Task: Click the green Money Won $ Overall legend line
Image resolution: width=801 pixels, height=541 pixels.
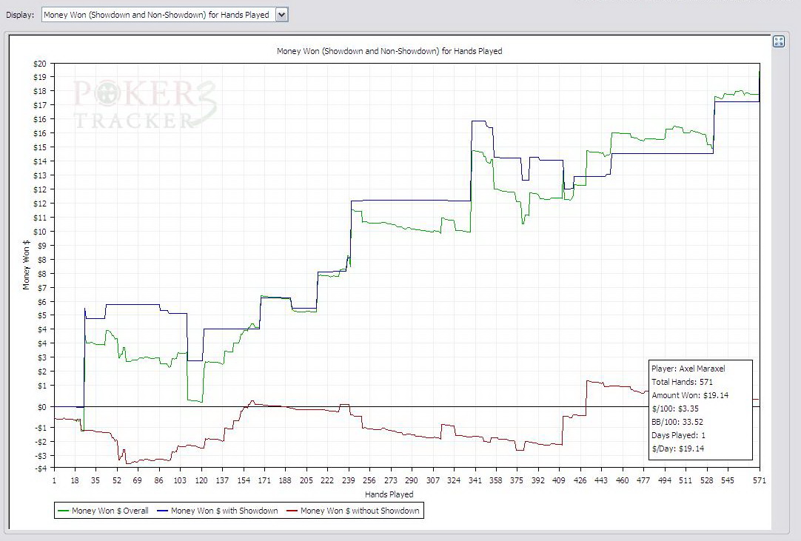Action: pyautogui.click(x=64, y=511)
